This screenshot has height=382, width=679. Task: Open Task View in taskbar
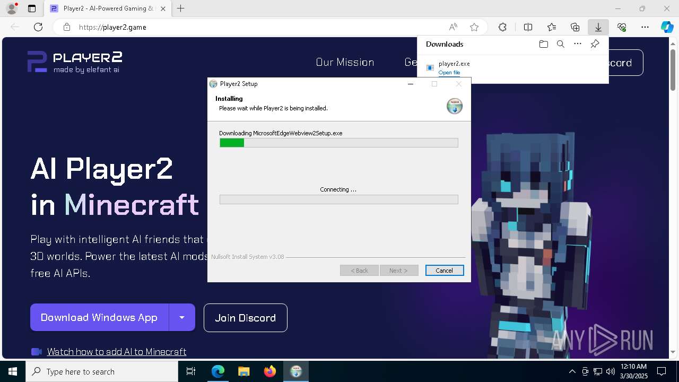tap(191, 371)
